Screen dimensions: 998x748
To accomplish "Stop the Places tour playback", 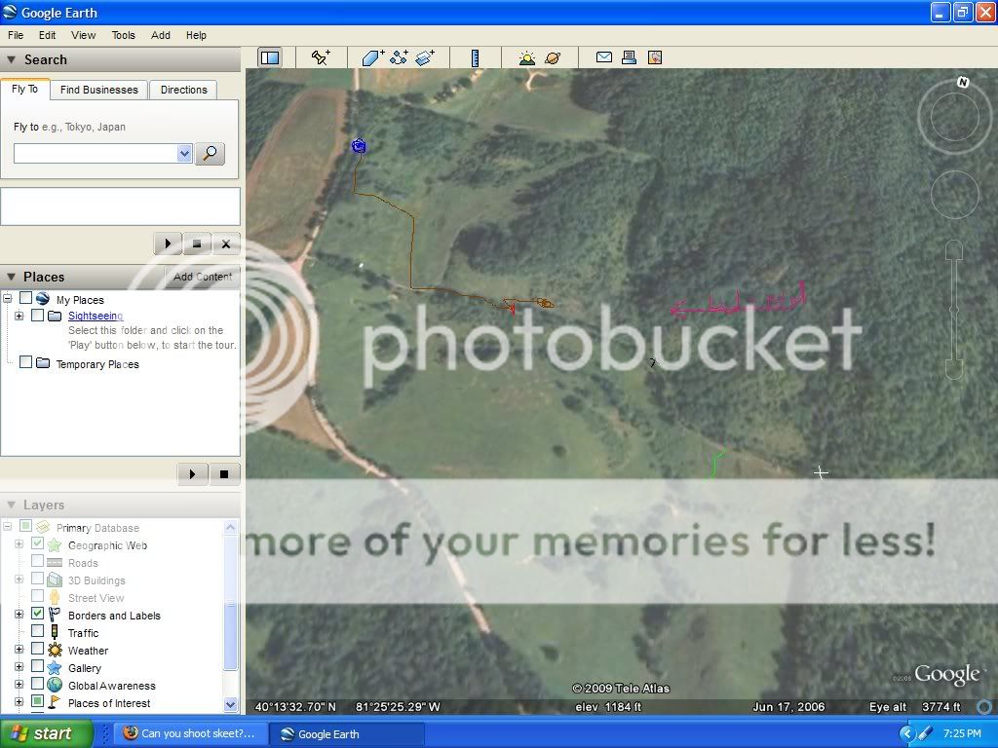I will point(223,474).
